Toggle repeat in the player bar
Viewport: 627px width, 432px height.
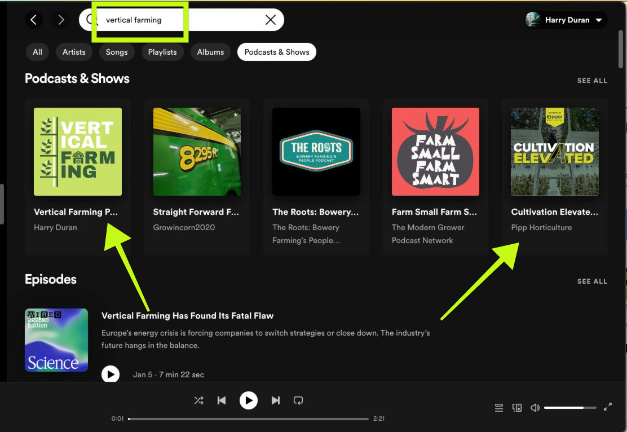point(298,400)
